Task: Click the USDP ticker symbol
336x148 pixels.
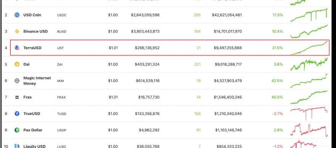Action: coord(62,130)
